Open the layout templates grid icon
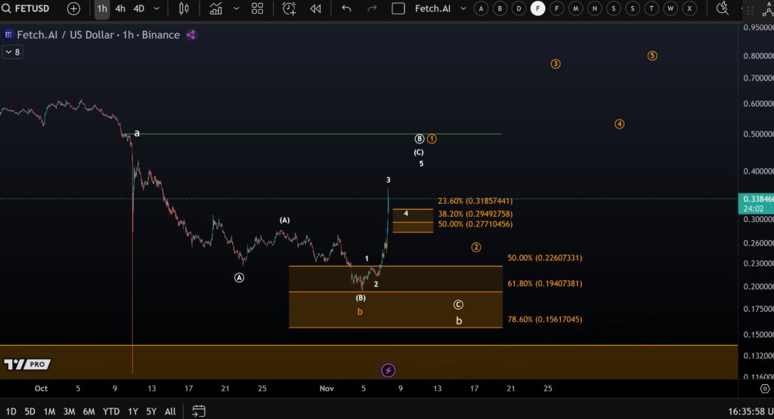This screenshot has width=774, height=419. [x=258, y=8]
